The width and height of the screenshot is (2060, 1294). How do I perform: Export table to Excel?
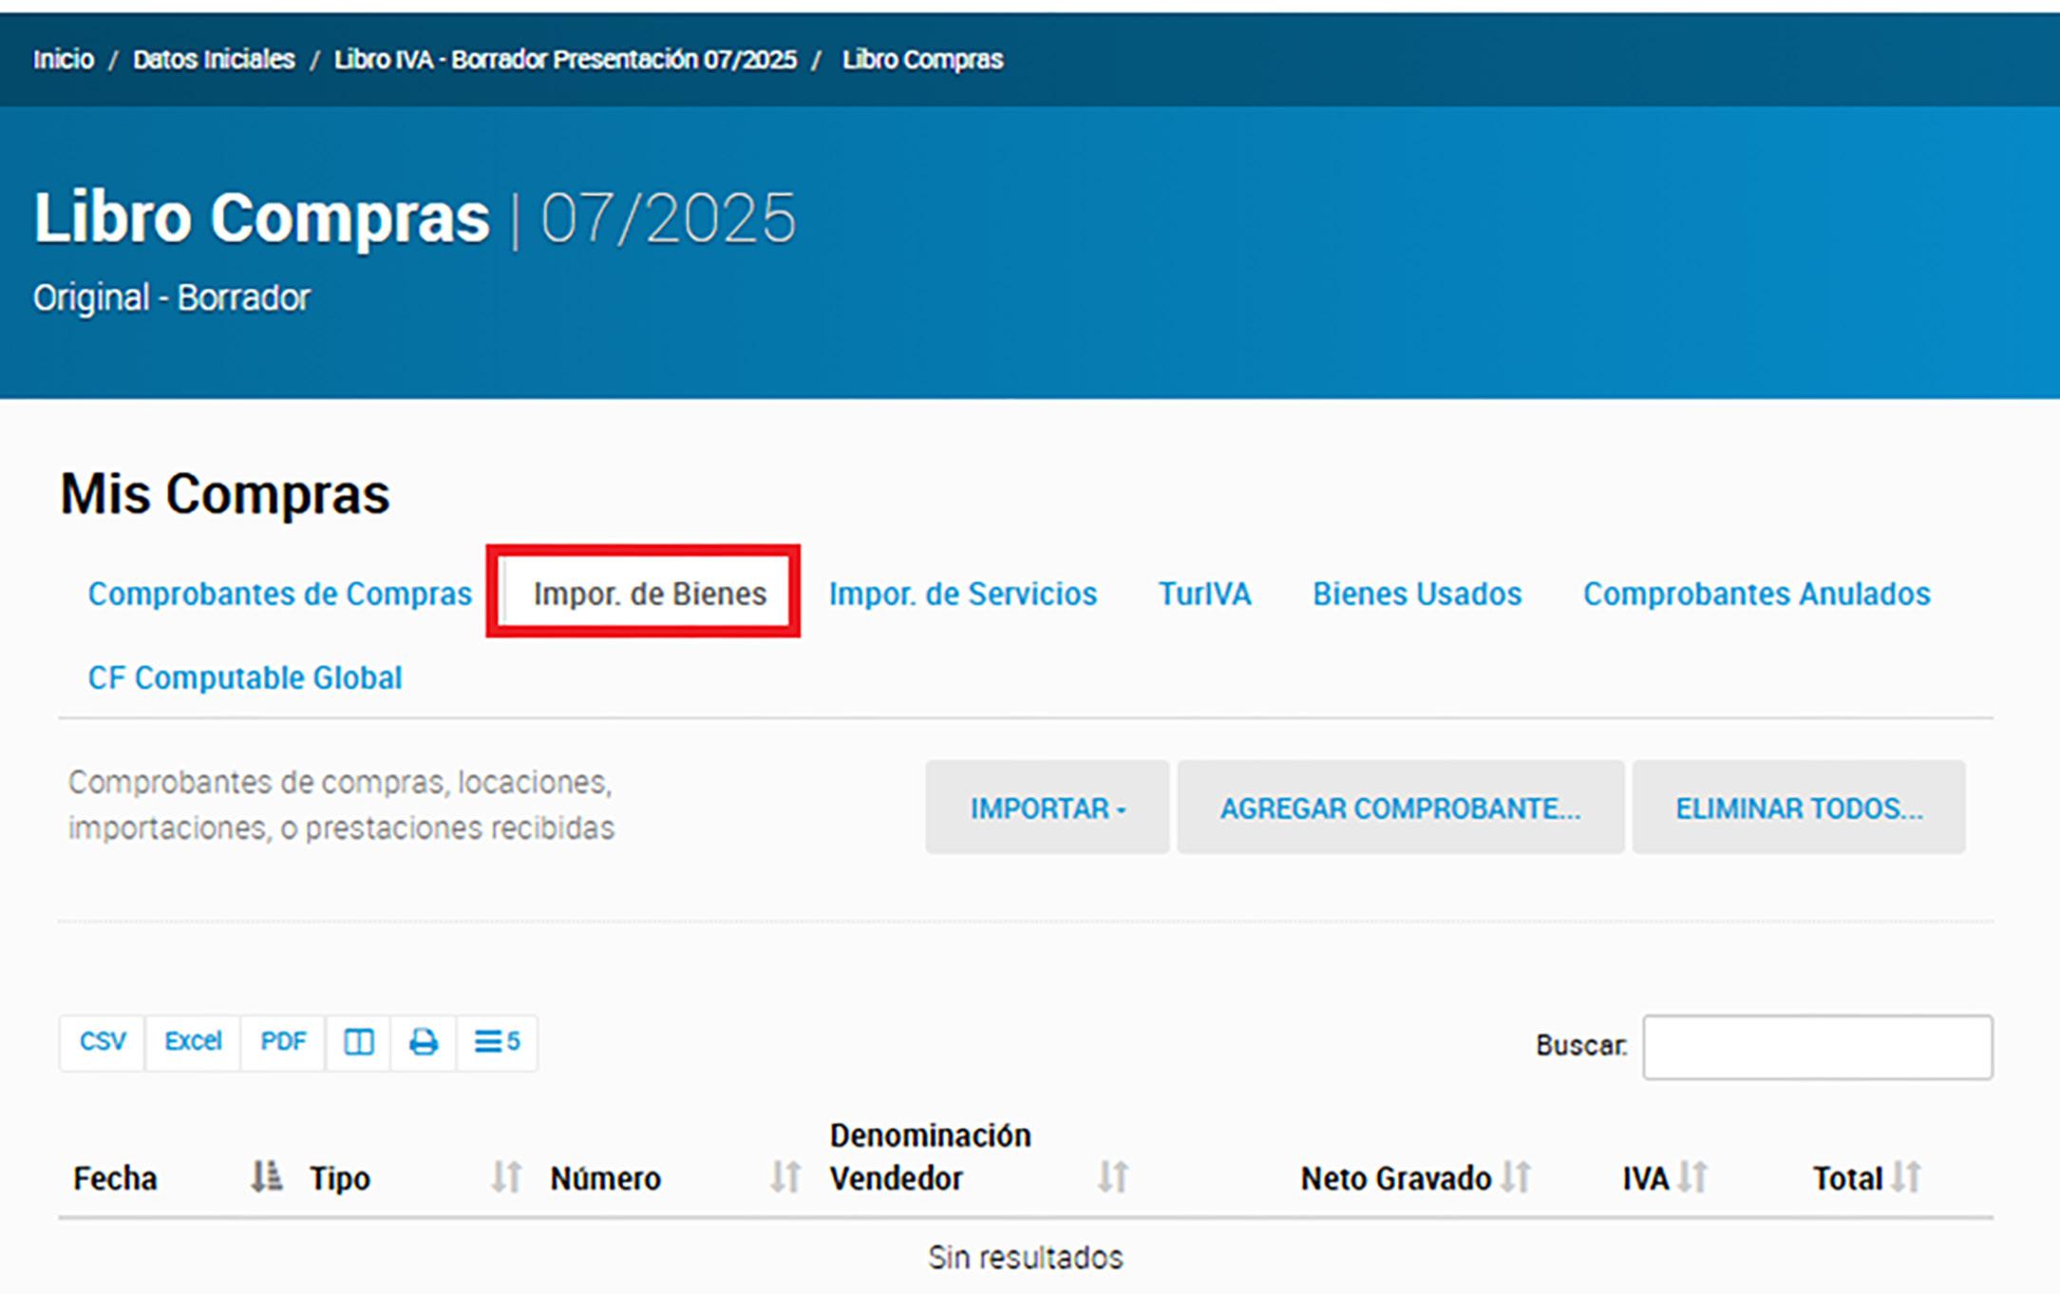[x=193, y=1042]
